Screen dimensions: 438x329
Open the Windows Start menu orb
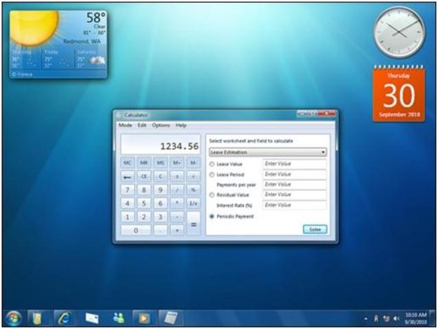point(13,319)
